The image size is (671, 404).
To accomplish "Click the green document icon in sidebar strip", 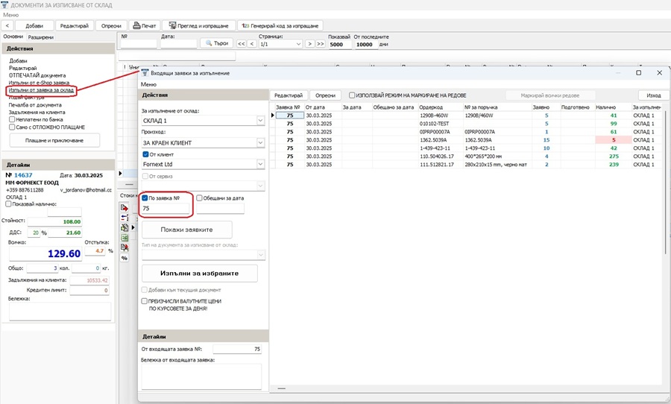I will click(125, 227).
